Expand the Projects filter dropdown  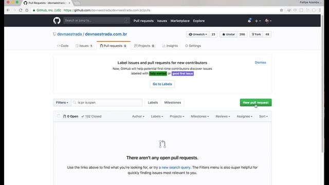coord(177,117)
